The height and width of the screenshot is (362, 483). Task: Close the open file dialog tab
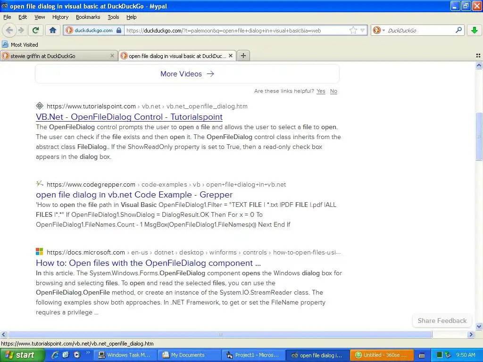[x=230, y=56]
